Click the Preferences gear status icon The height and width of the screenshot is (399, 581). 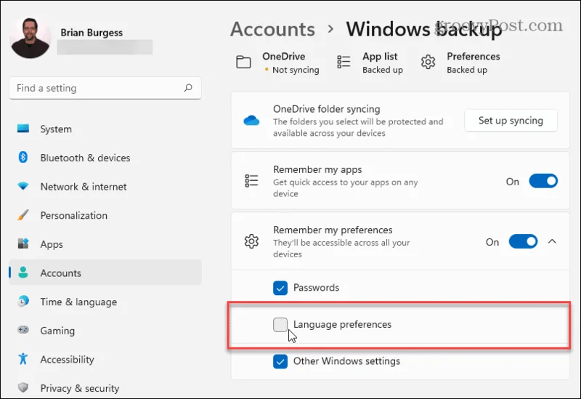pyautogui.click(x=428, y=62)
